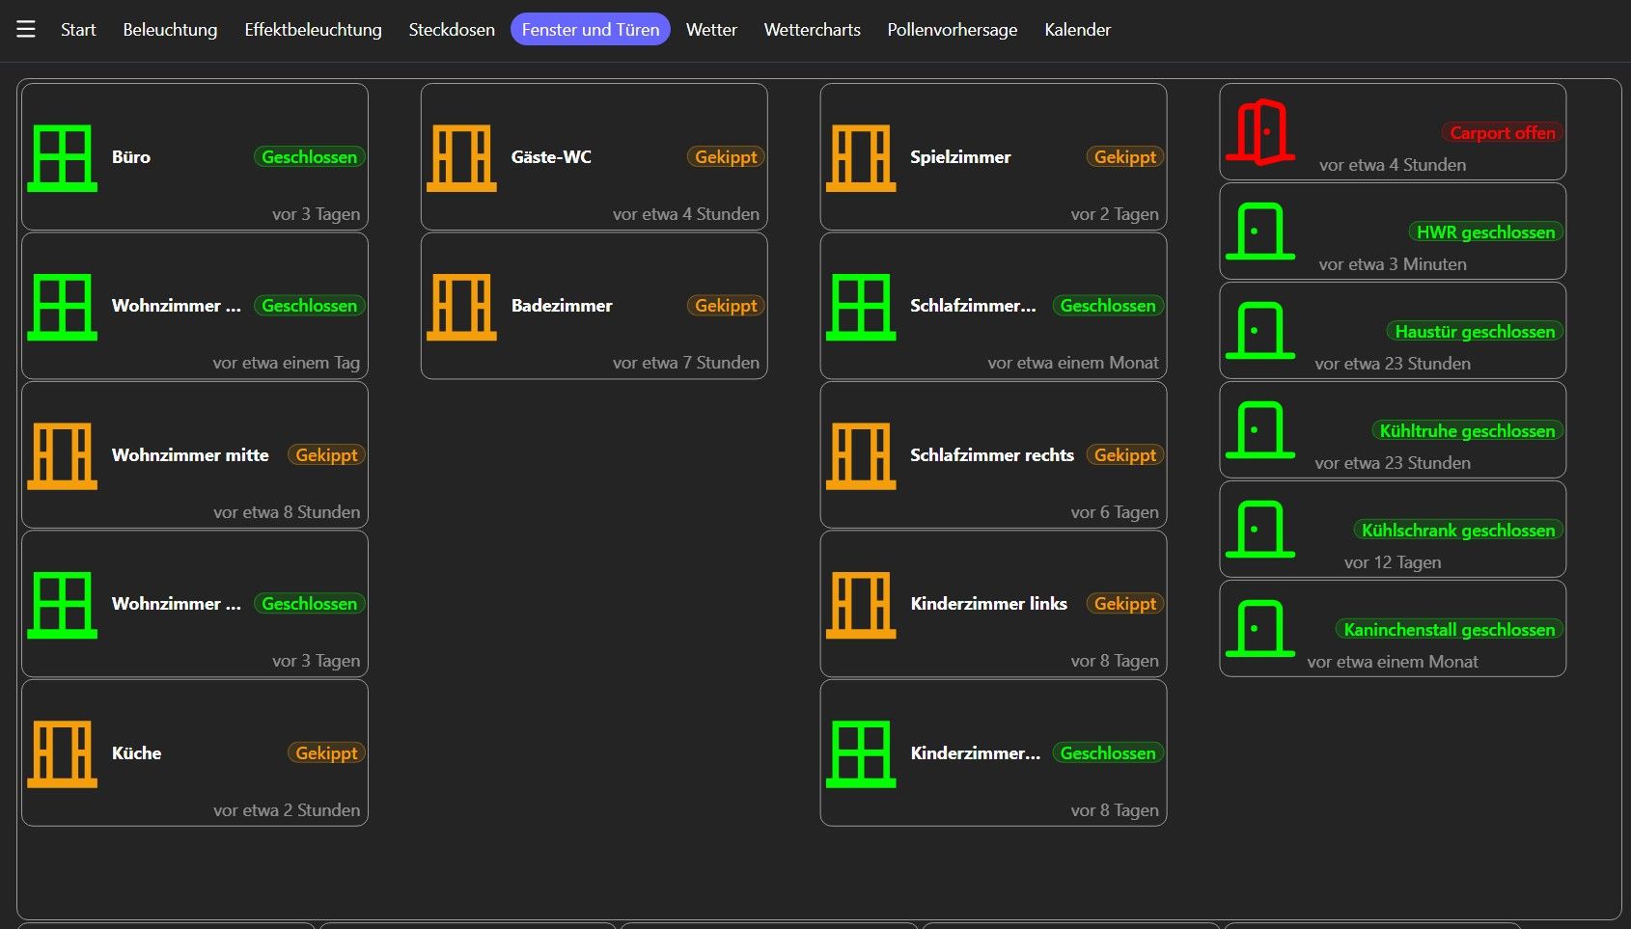Go to the Pollenvorhersage tab
Viewport: 1631px width, 929px height.
[952, 30]
